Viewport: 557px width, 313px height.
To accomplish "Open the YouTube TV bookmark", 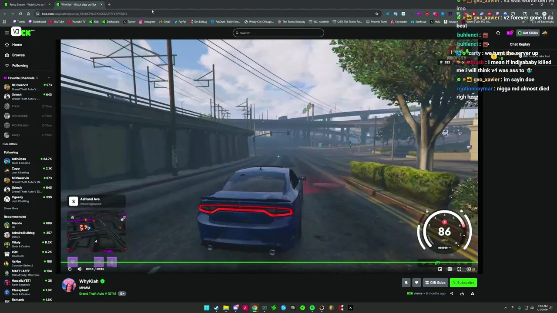I will point(77,22).
